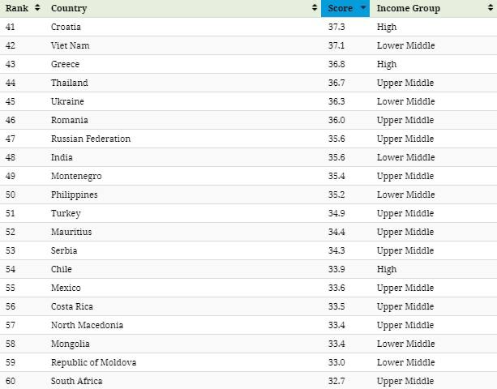Click score 35.6 in Russian Federation row

336,139
